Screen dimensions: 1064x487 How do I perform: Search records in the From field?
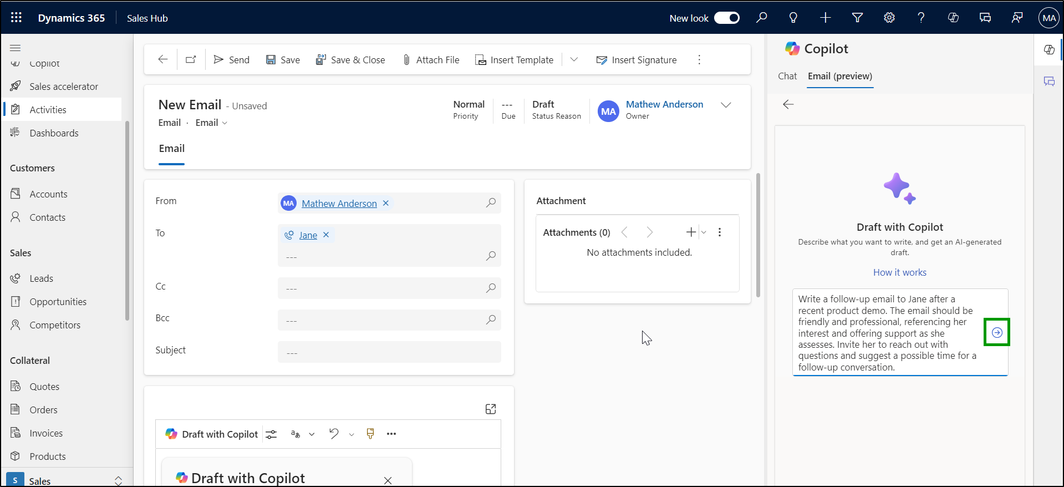click(491, 203)
